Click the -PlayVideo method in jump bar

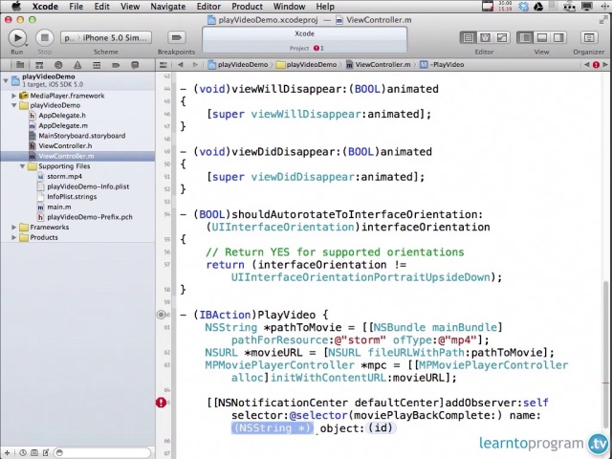click(442, 65)
